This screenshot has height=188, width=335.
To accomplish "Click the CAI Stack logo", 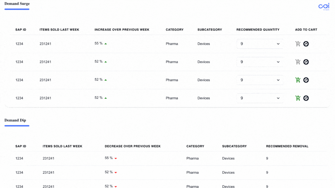I will [324, 7].
